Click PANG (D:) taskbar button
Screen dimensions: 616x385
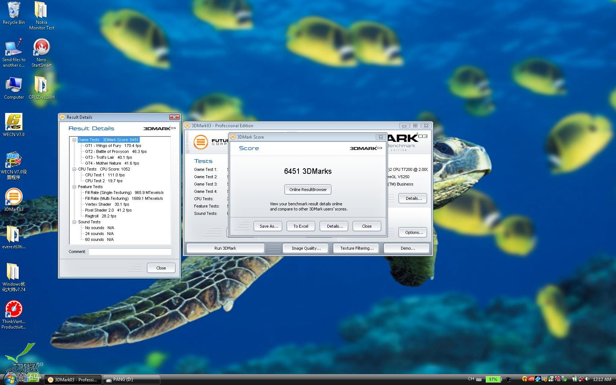pyautogui.click(x=131, y=379)
